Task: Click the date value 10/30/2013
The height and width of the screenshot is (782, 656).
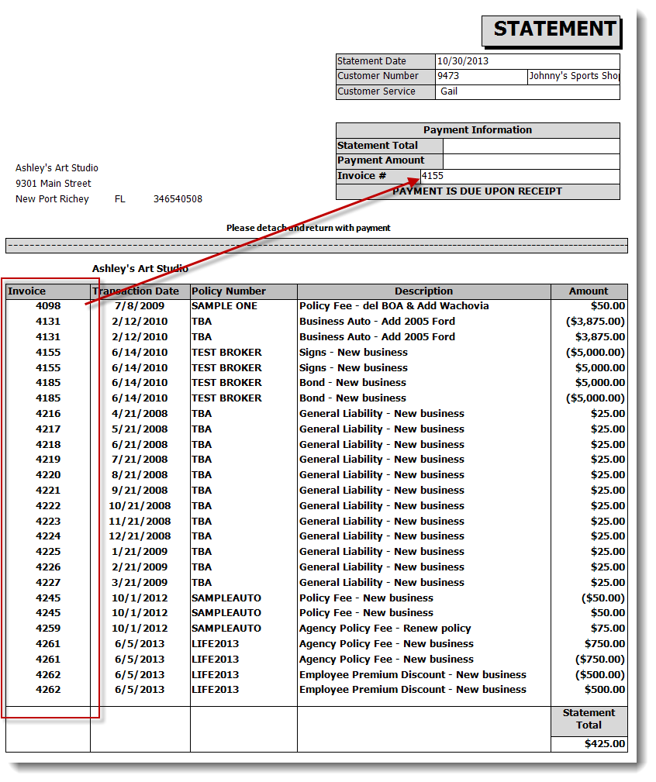Action: click(x=462, y=61)
